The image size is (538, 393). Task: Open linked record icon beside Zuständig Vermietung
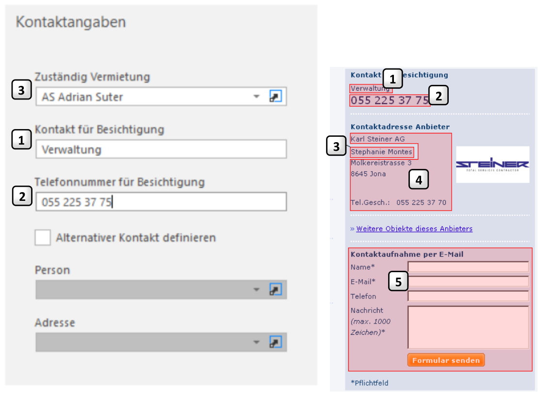point(276,97)
